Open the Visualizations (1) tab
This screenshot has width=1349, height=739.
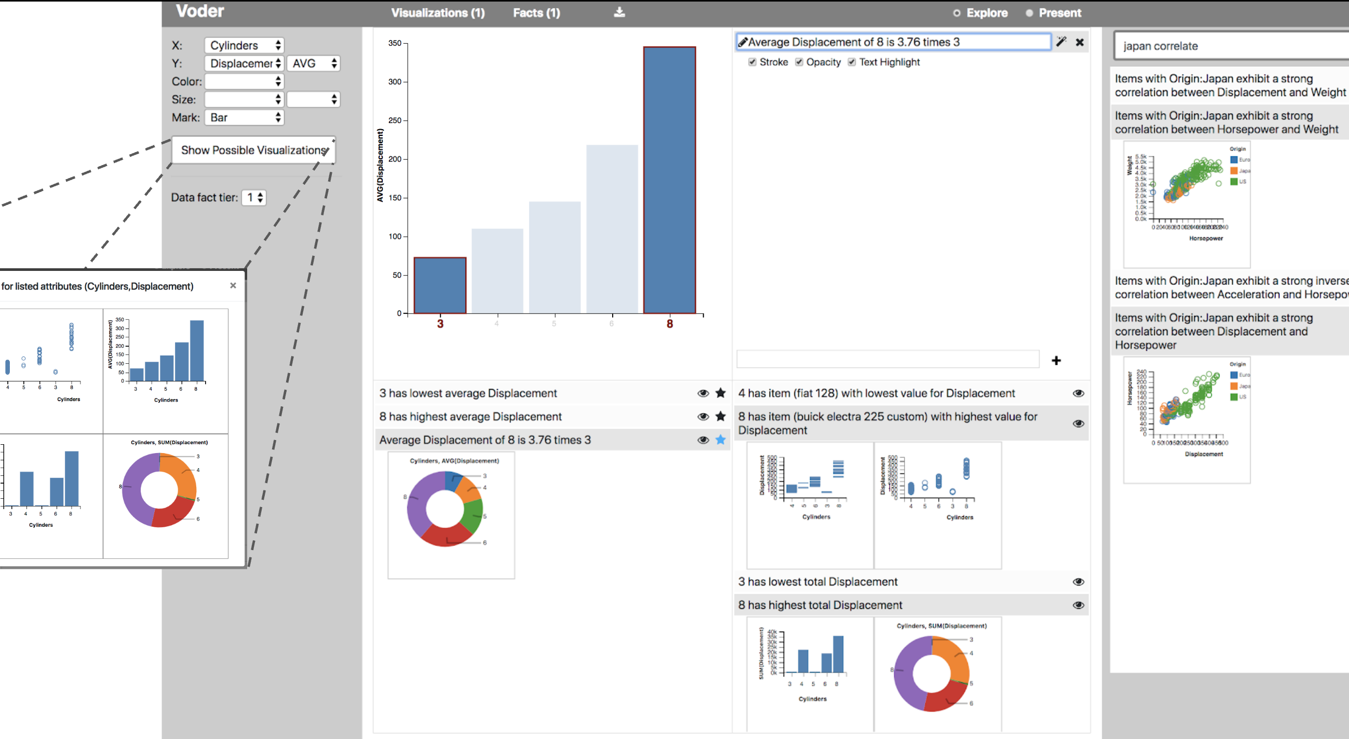point(438,12)
